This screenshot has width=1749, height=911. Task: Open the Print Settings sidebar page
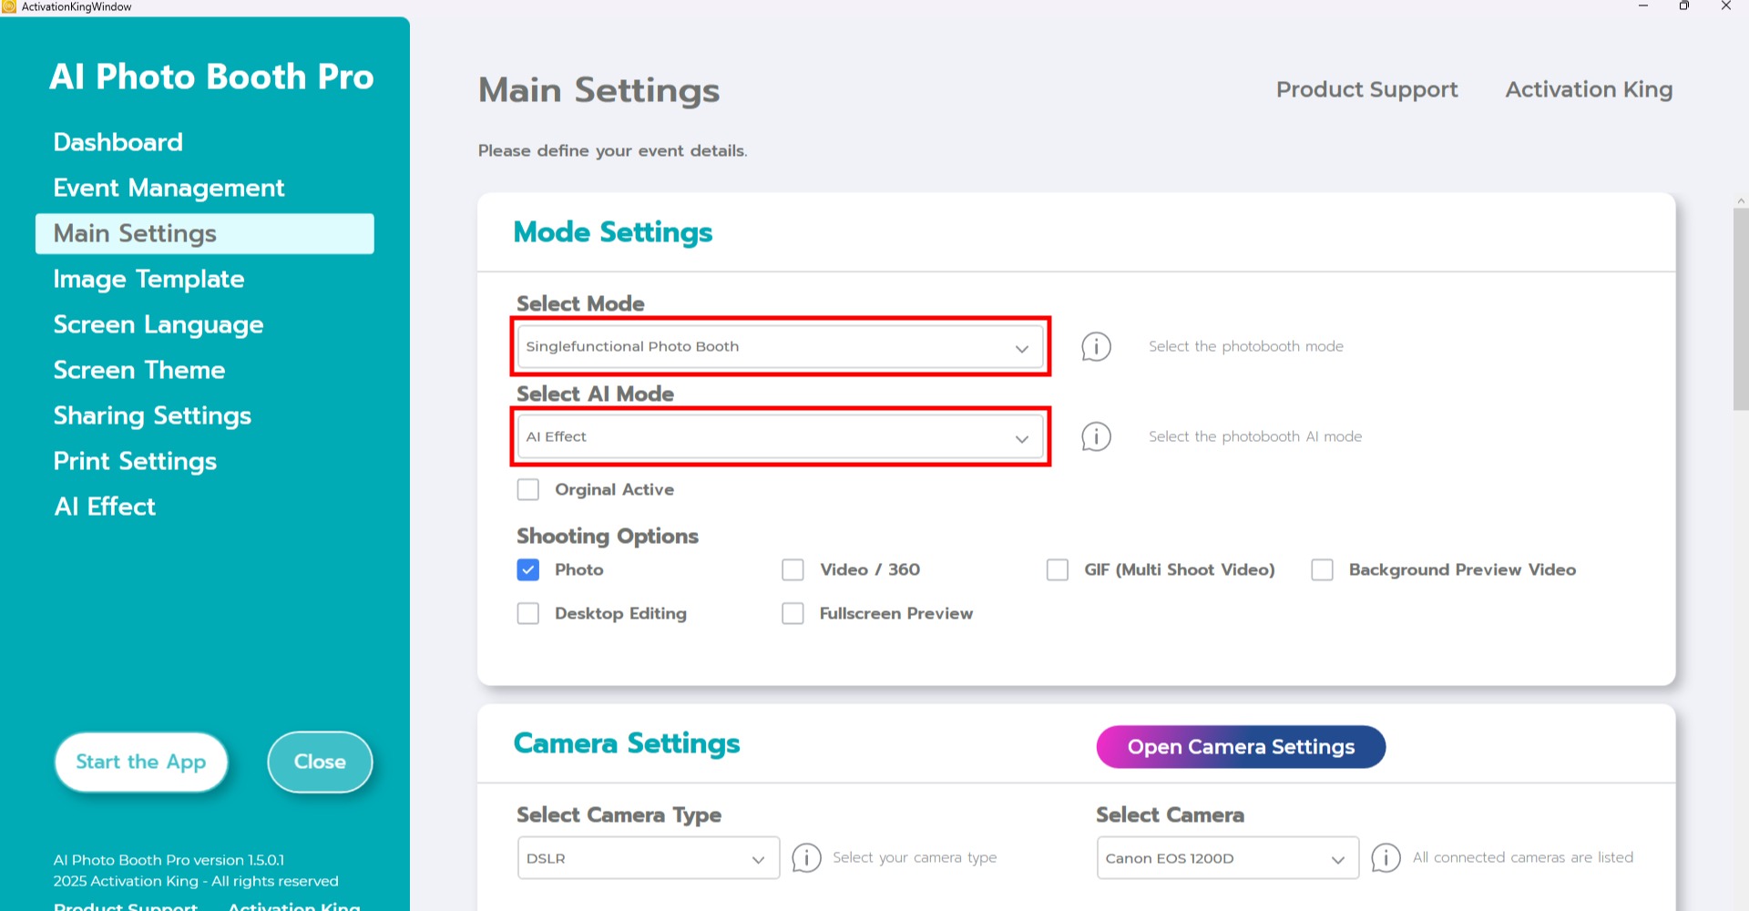(x=135, y=462)
